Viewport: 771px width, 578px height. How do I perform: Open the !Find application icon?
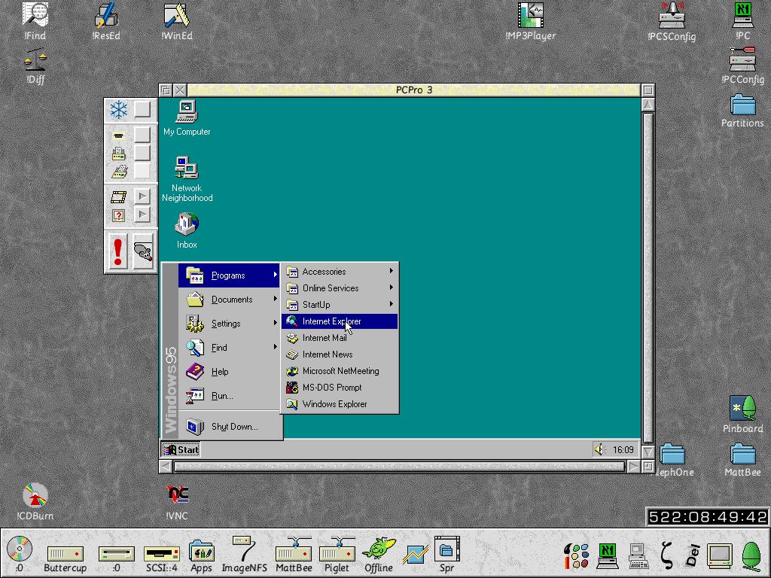35,22
